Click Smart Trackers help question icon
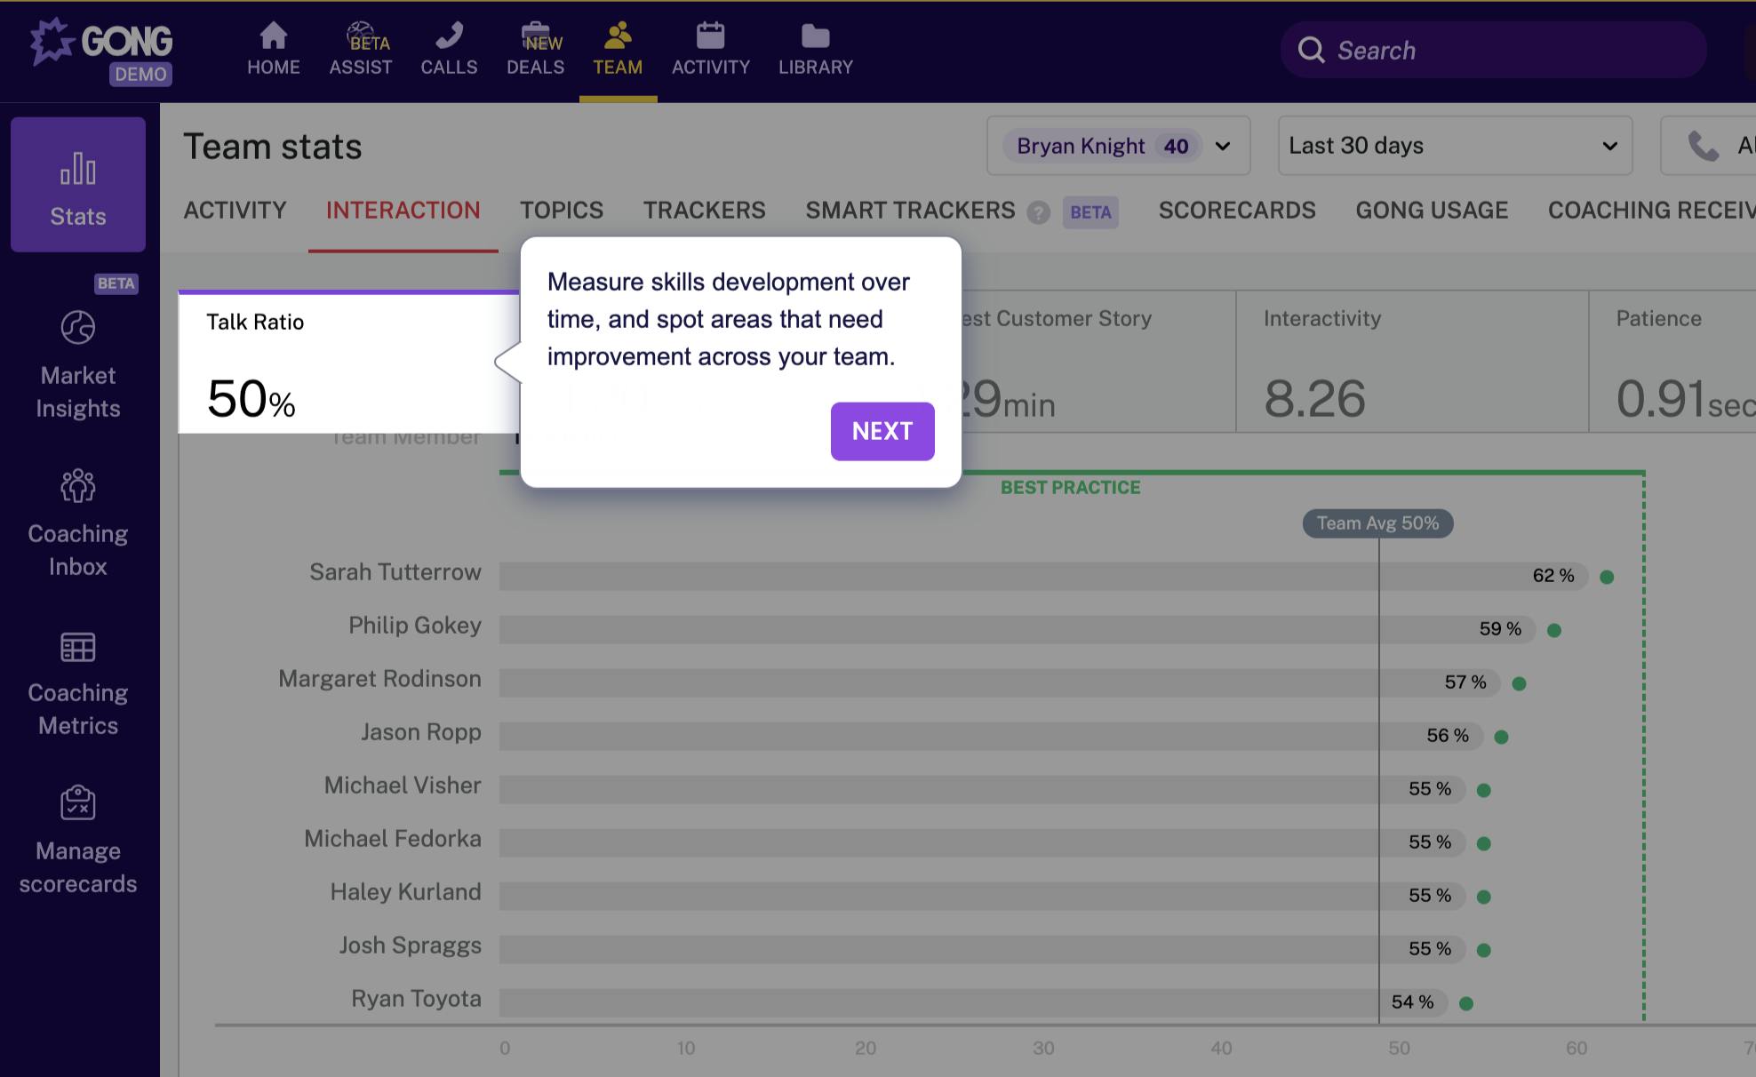The height and width of the screenshot is (1077, 1756). (1038, 212)
